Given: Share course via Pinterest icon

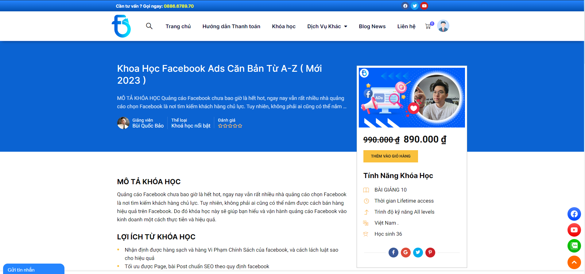Looking at the screenshot, I should click(430, 253).
